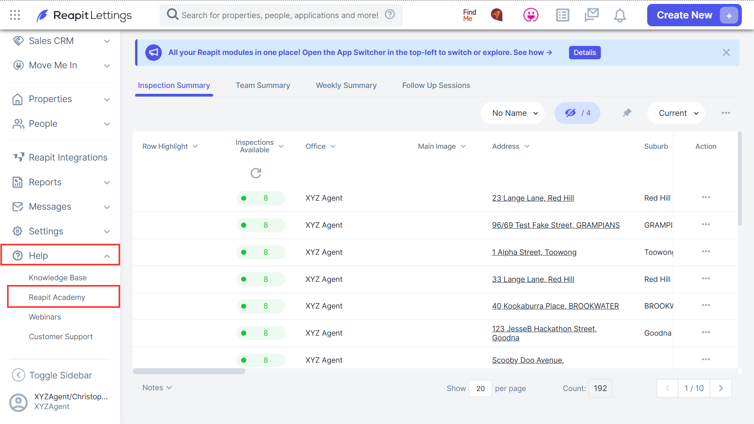Expand the Notes dropdown
754x424 pixels.
[157, 387]
